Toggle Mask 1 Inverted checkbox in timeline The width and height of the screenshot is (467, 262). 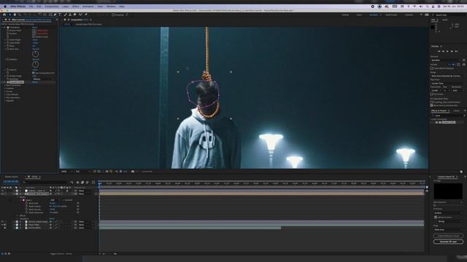click(x=63, y=200)
